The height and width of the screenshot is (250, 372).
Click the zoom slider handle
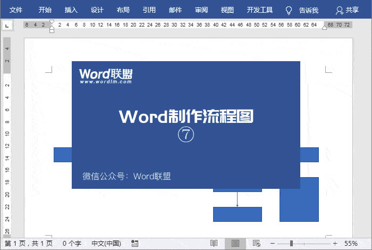(291, 243)
